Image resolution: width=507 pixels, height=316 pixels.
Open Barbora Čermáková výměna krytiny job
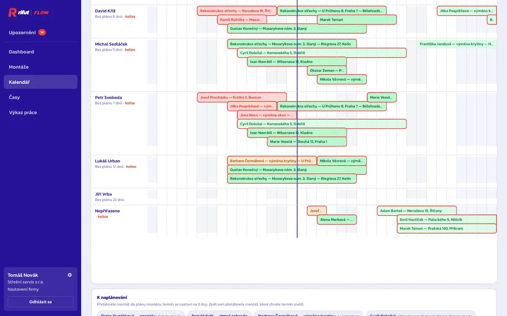[x=272, y=161]
